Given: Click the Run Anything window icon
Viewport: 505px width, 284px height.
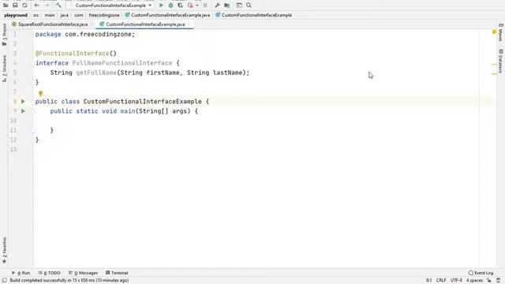Looking at the screenshot, I should [x=239, y=6].
